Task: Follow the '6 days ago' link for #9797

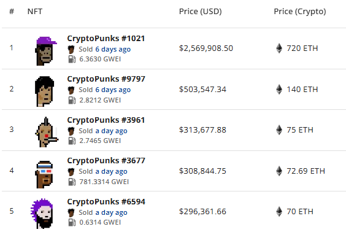Action: pos(113,90)
